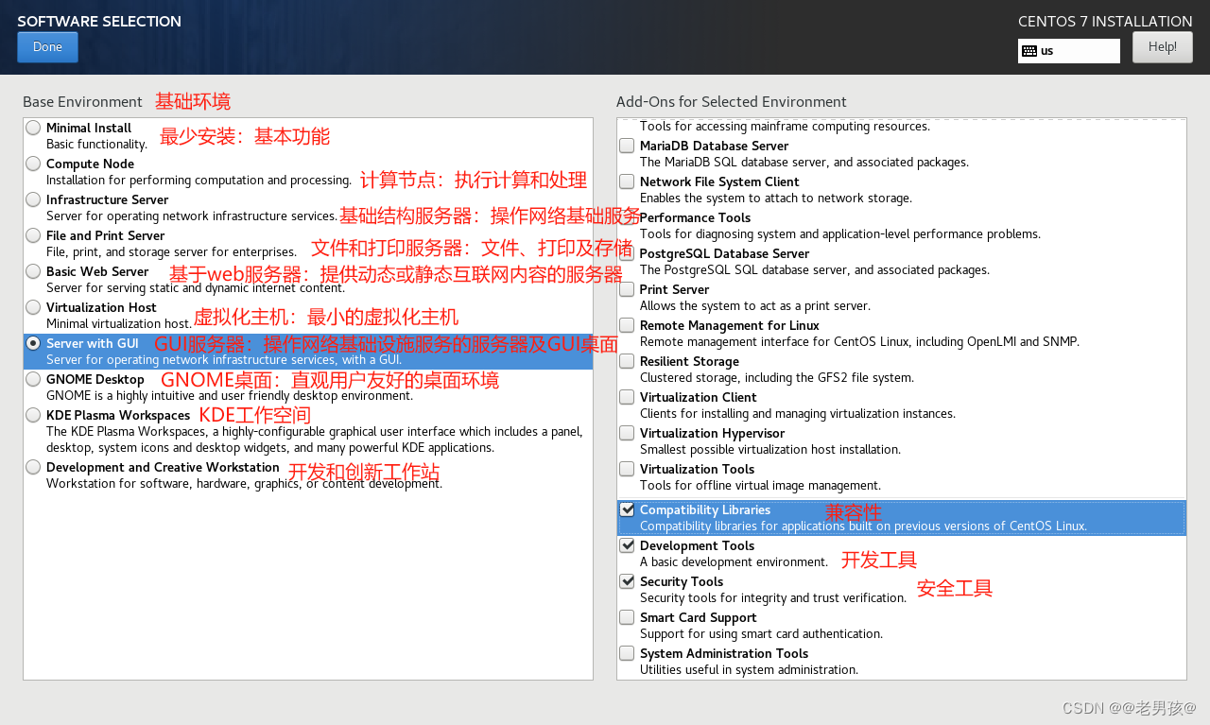The width and height of the screenshot is (1210, 725).
Task: Uncheck the Security Tools add-on
Action: [627, 581]
